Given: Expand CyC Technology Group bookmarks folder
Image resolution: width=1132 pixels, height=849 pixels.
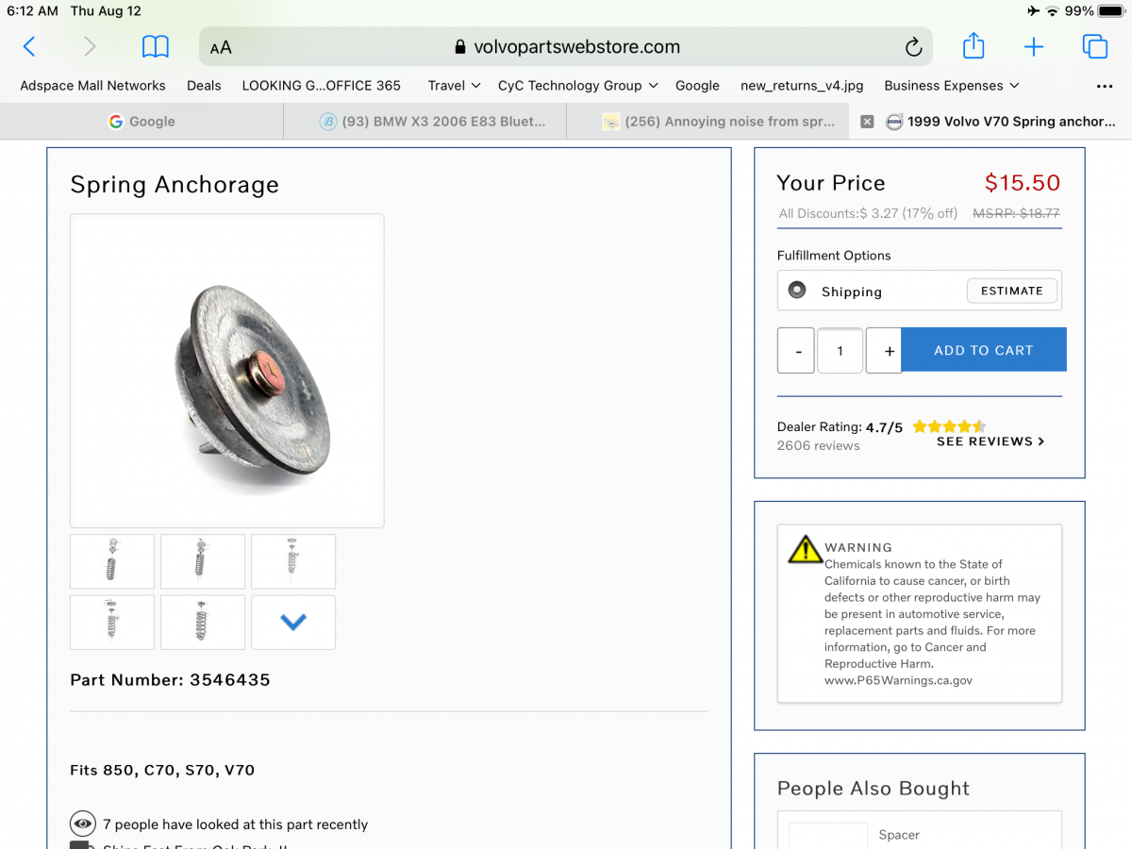Looking at the screenshot, I should pos(577,86).
